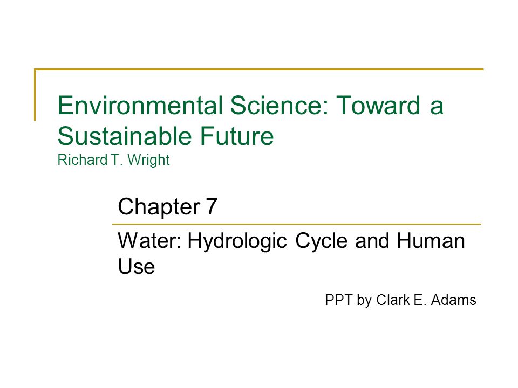Click the word 'Future' in the title

pos(237,136)
